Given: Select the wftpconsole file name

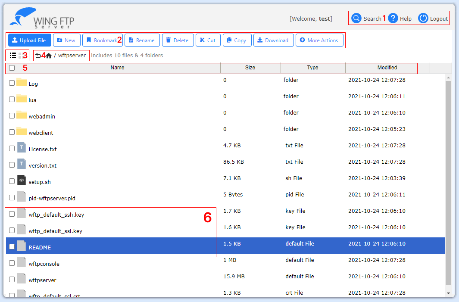Looking at the screenshot, I should coord(44,264).
